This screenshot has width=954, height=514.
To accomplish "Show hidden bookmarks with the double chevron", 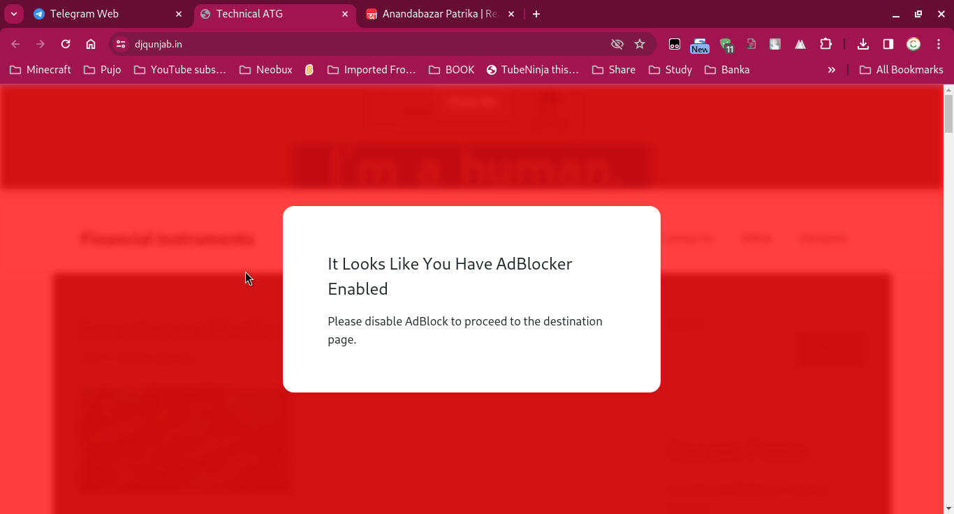I will (831, 70).
